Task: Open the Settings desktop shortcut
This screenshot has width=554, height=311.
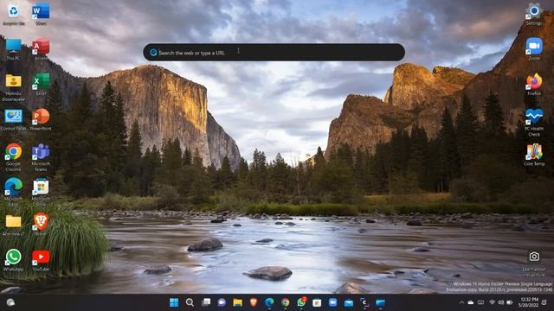Action: pos(534,14)
